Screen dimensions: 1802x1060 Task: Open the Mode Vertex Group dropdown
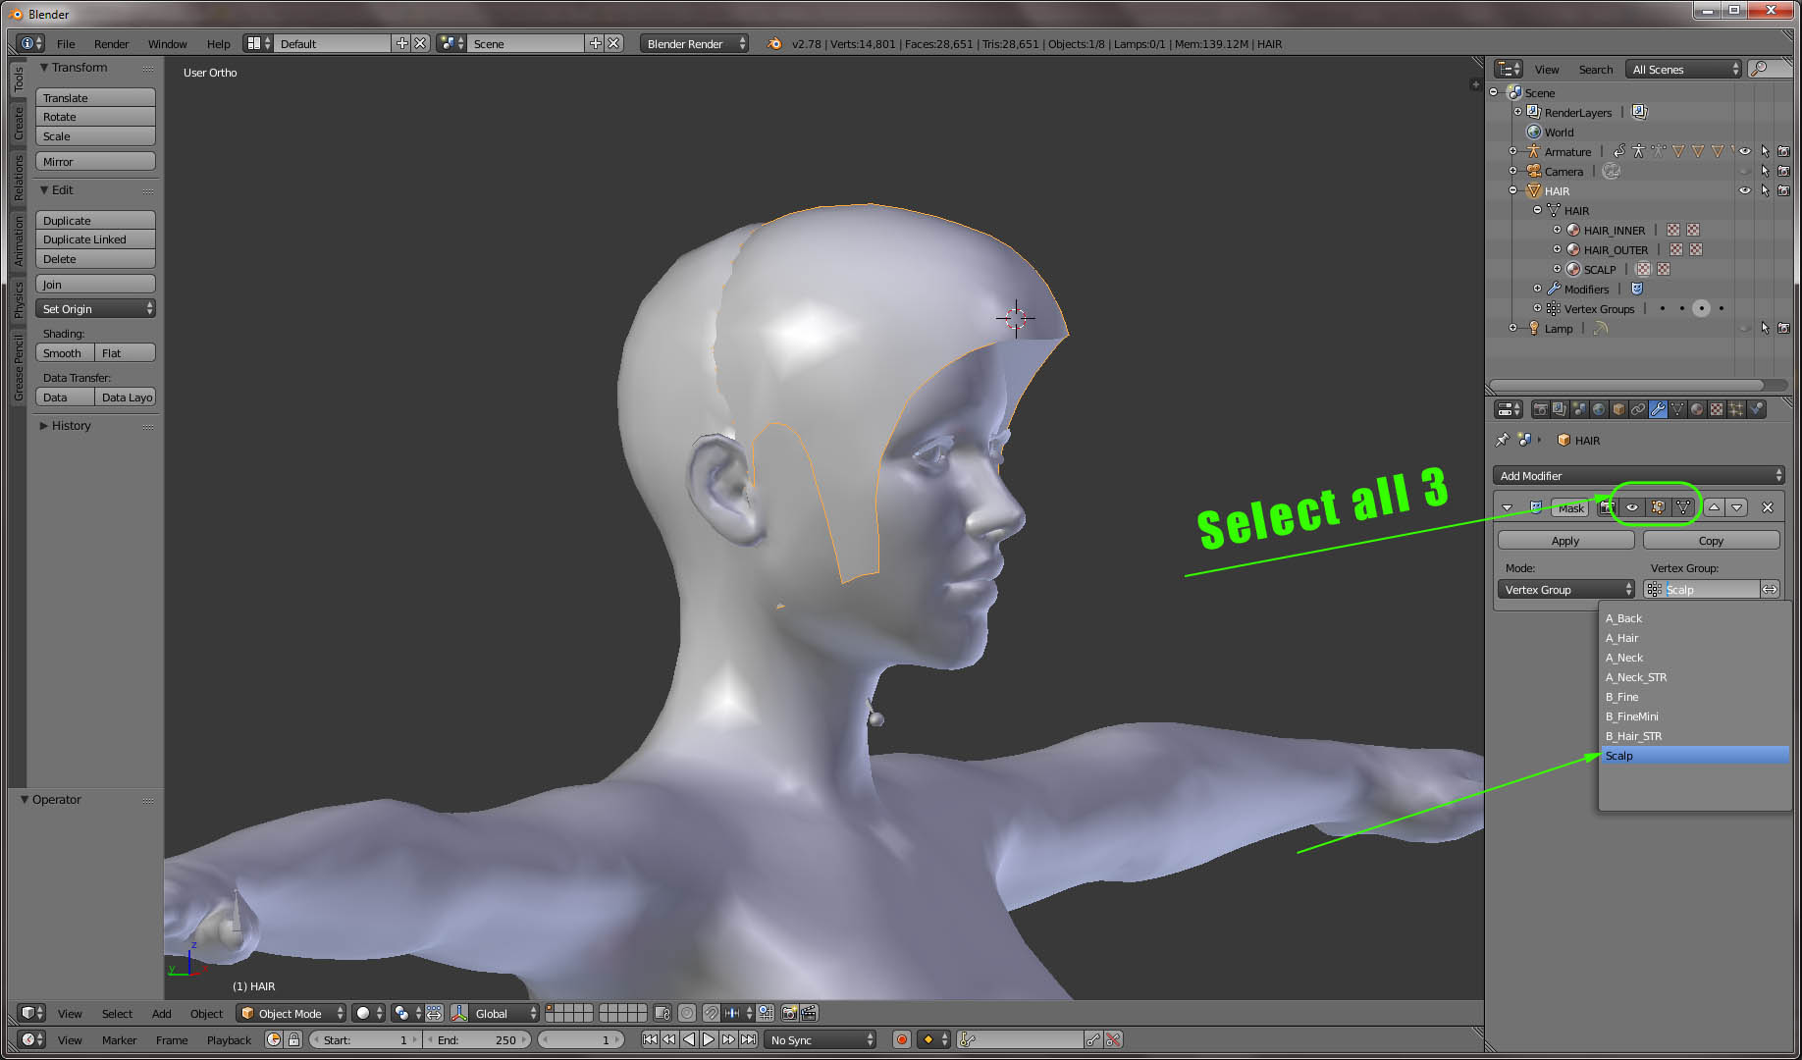(1565, 589)
